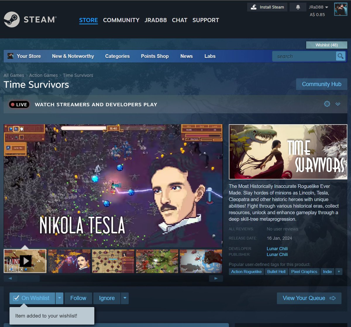This screenshot has width=351, height=327.
Task: Click the LIVE broadcast badge
Action: tap(19, 104)
